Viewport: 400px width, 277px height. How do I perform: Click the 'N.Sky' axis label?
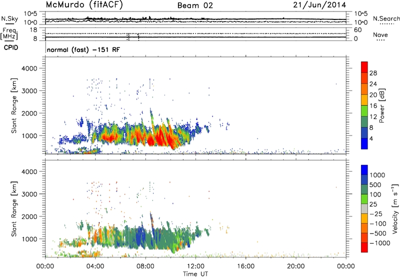(9, 18)
